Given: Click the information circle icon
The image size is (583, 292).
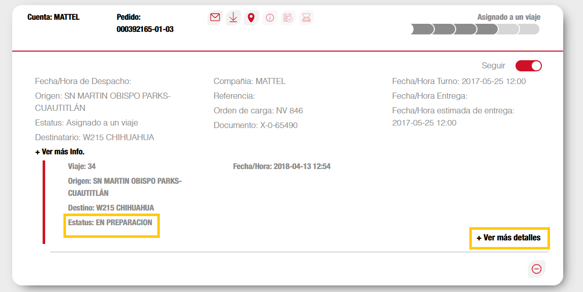Looking at the screenshot, I should (x=270, y=18).
